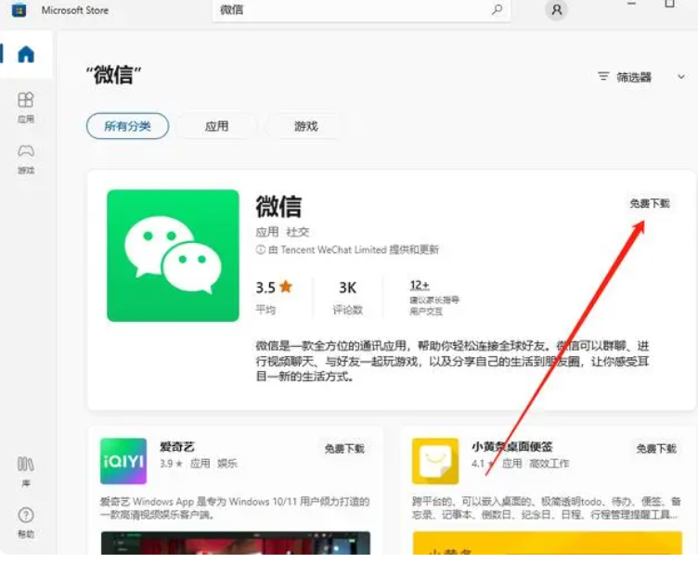
Task: Open the Games (游戏) sidebar section
Action: click(x=26, y=158)
